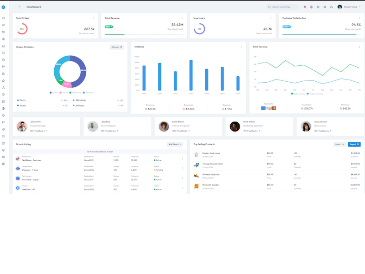
Task: Click the Export button in Top Selling Products
Action: coord(354,144)
